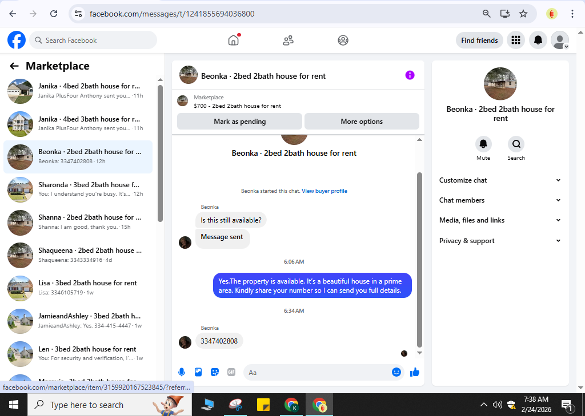Open Lisa 3bed 2bath house conversation

click(x=78, y=288)
